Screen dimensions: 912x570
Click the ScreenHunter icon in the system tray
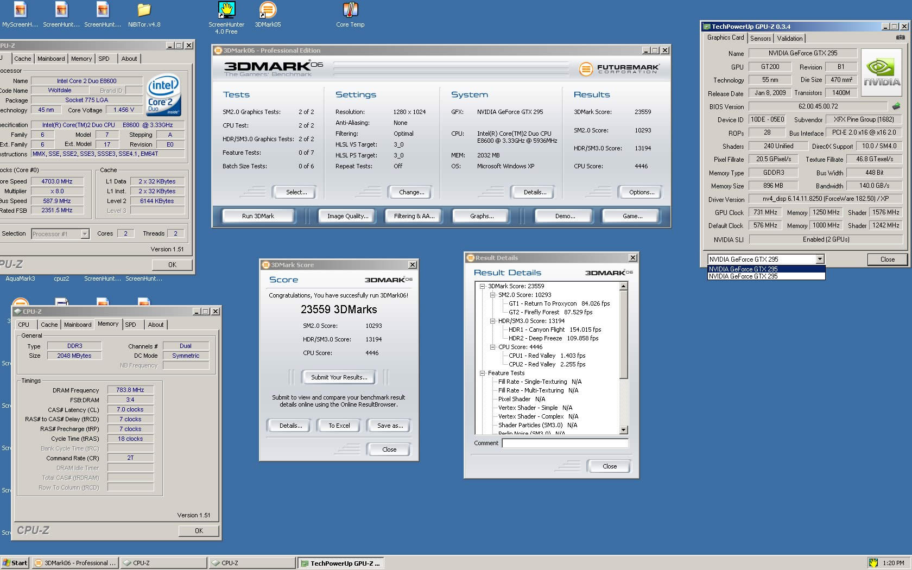coord(873,563)
